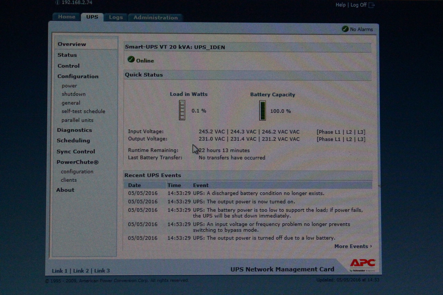
Task: Click the Battery Capacity bar gauge
Action: pos(263,110)
